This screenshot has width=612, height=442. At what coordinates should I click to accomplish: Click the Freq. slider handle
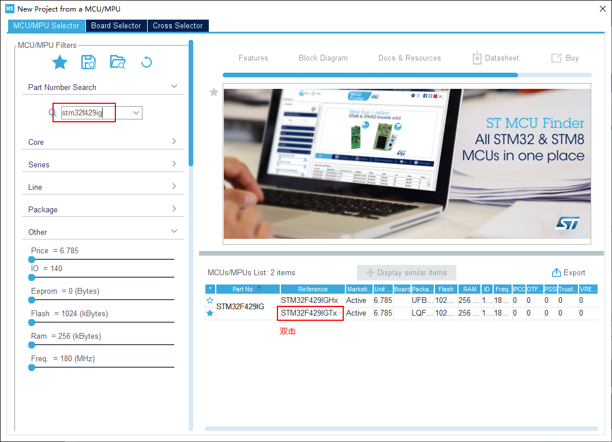(x=32, y=368)
